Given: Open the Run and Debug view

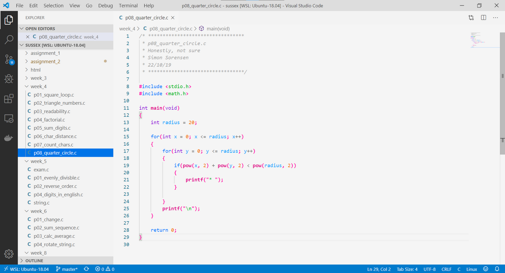Looking at the screenshot, I should [x=9, y=79].
